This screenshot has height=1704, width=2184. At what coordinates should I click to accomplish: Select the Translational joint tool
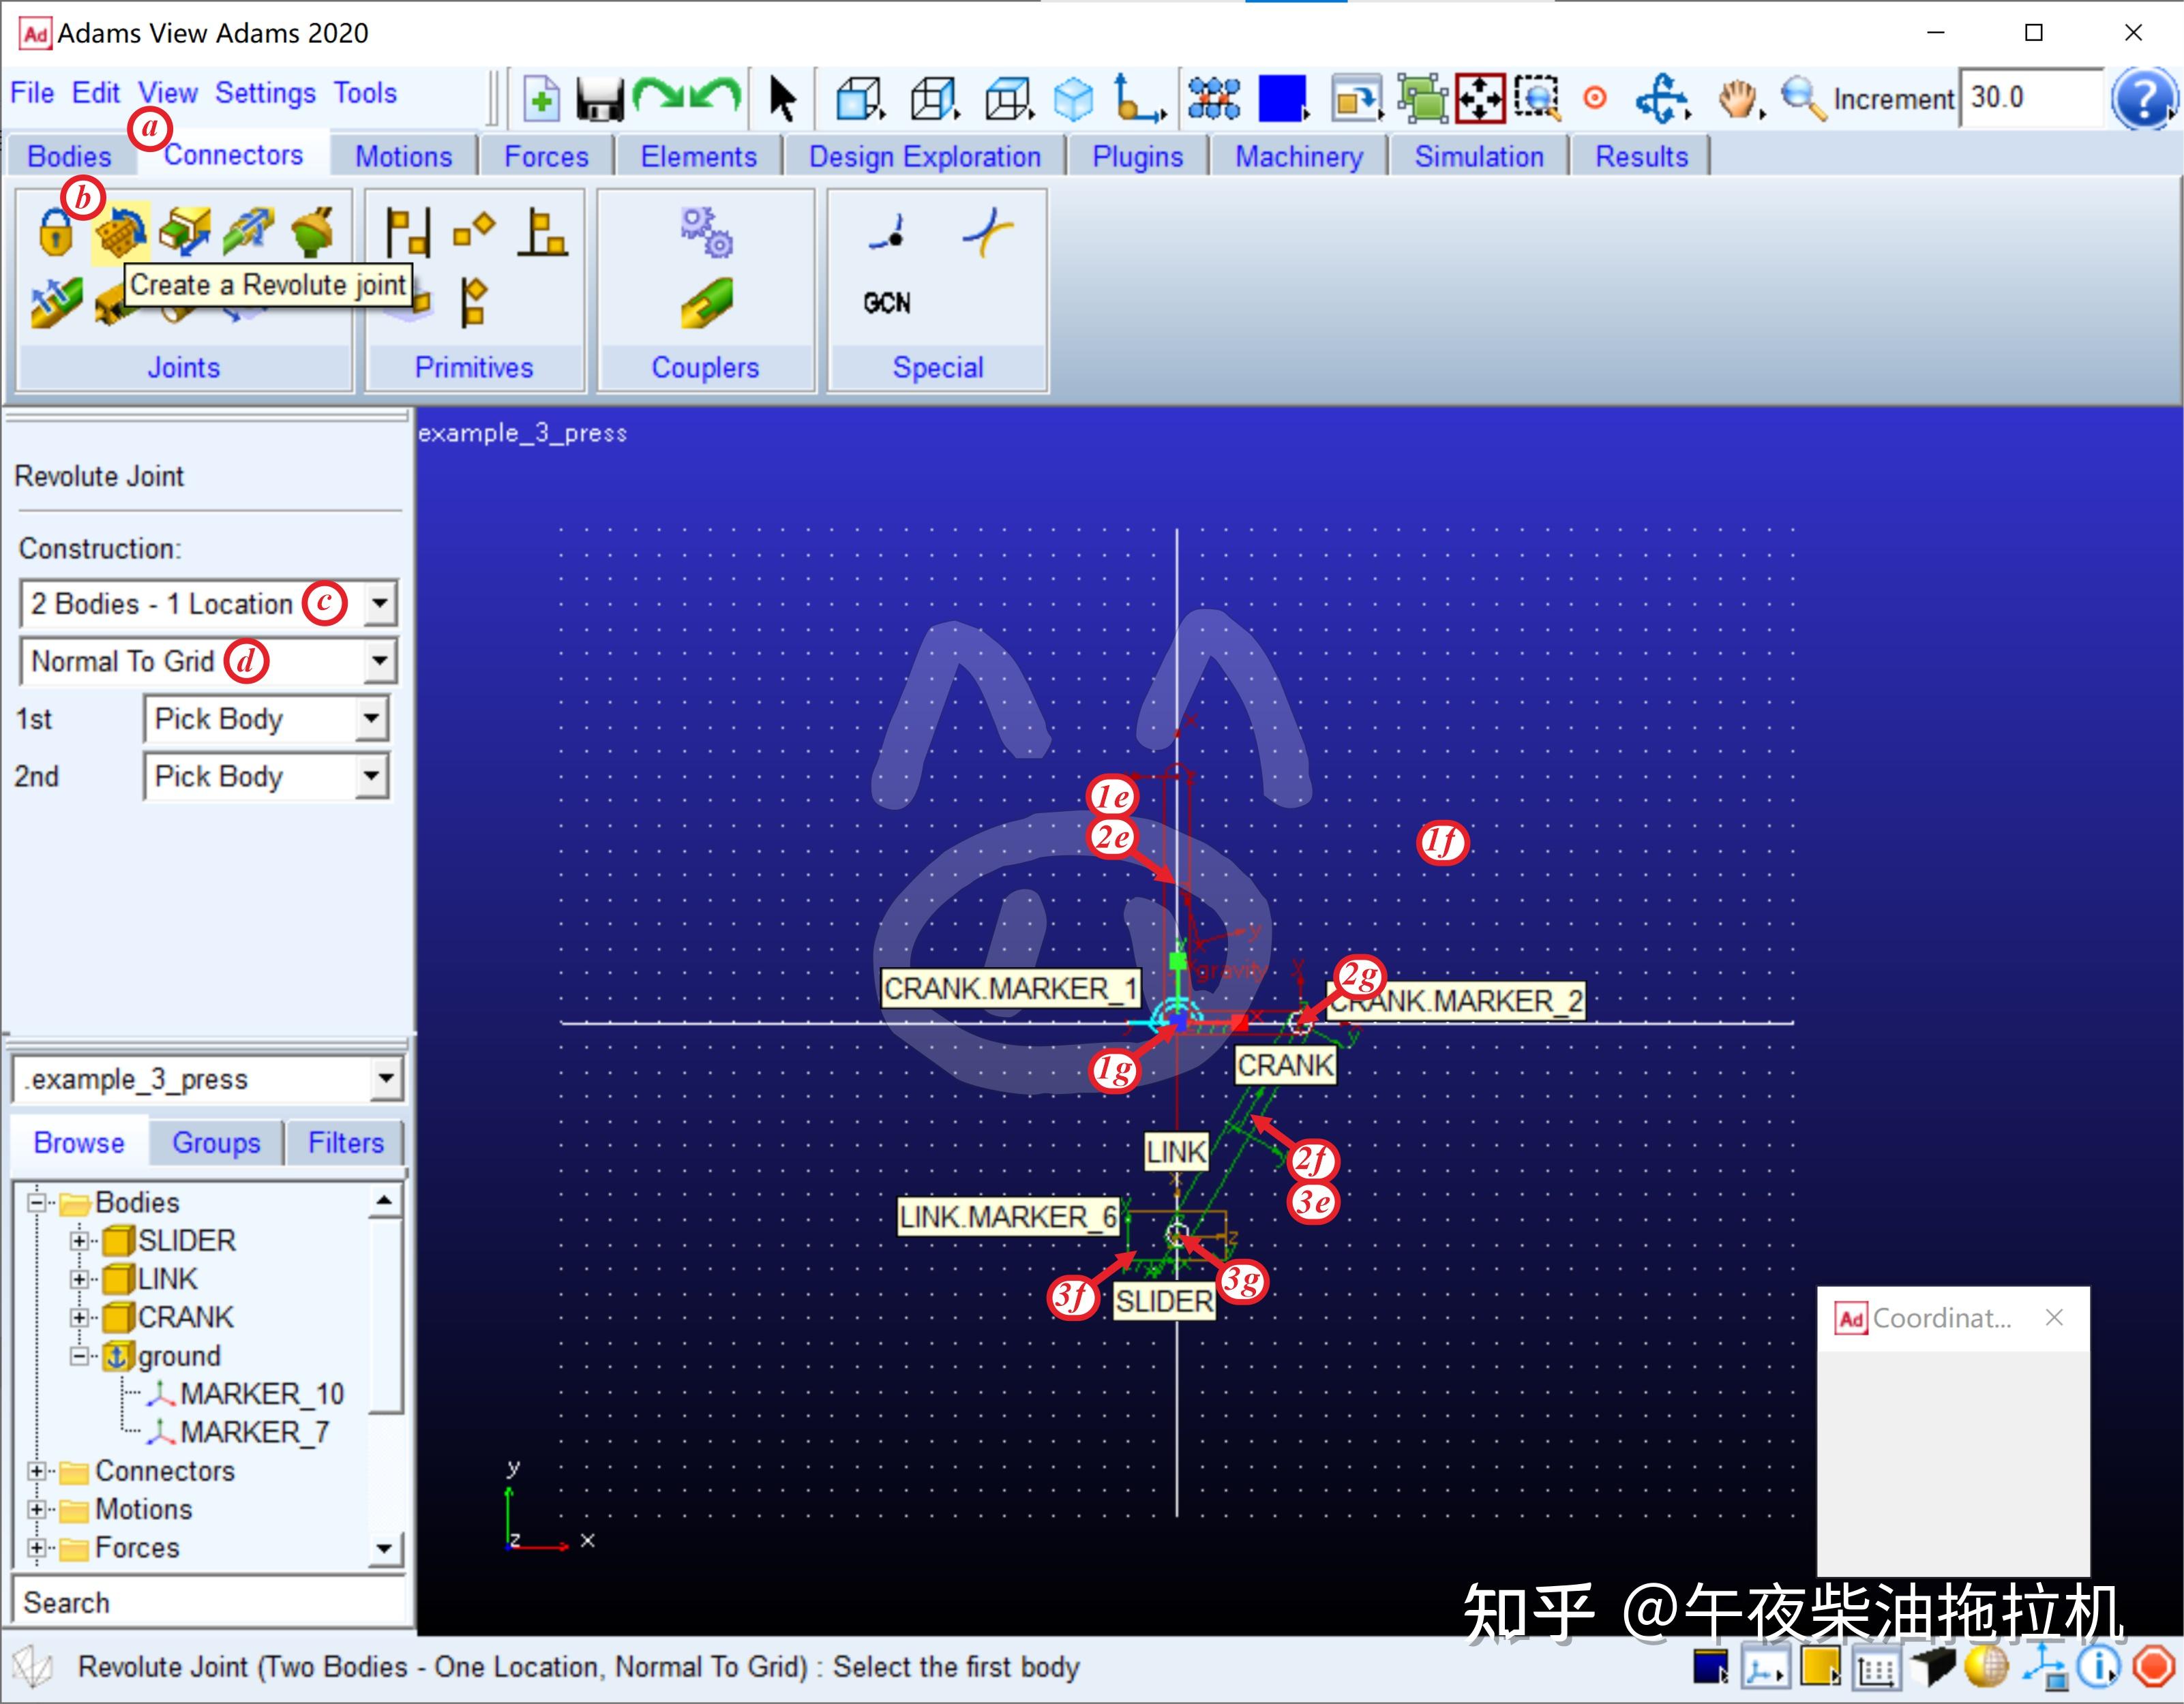[x=185, y=231]
